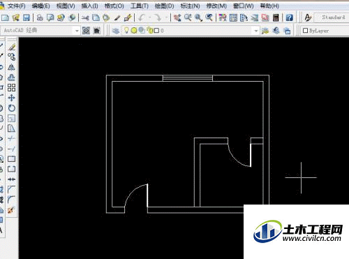Open a drawing with the Open icon
Viewport: 349px width, 259px height.
click(16, 17)
